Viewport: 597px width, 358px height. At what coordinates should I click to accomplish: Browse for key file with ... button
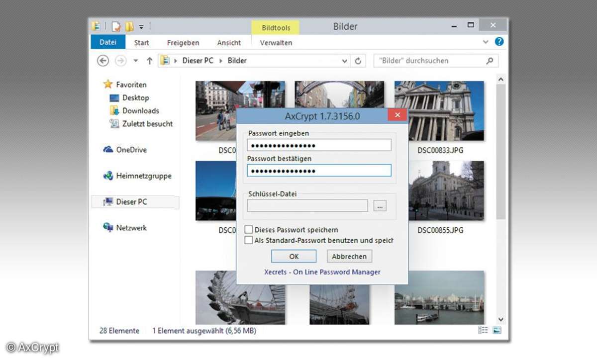coord(380,206)
